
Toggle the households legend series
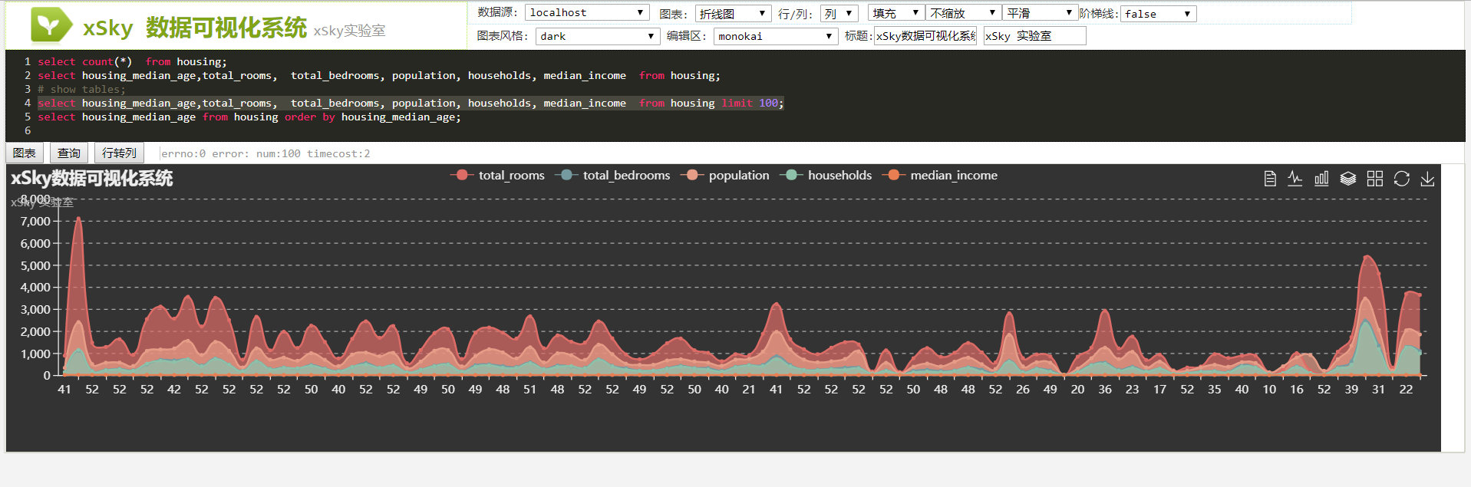pos(826,176)
